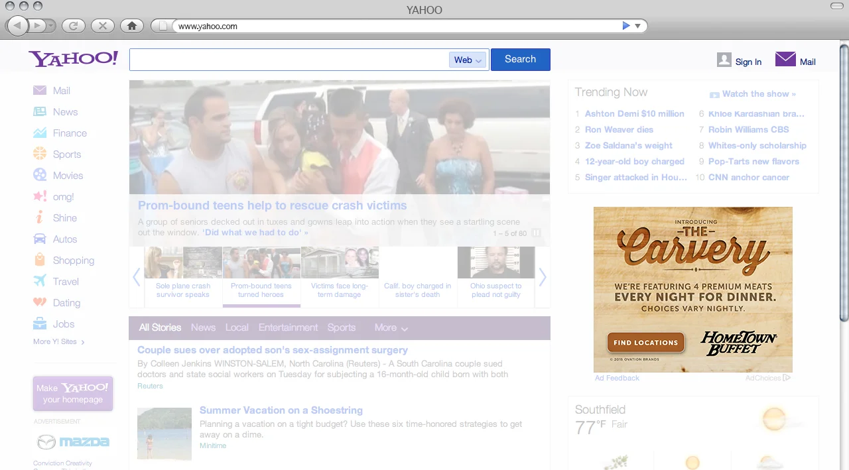Show previous story thumbnails with left chevron
Viewport: 849px width, 470px height.
(x=137, y=277)
